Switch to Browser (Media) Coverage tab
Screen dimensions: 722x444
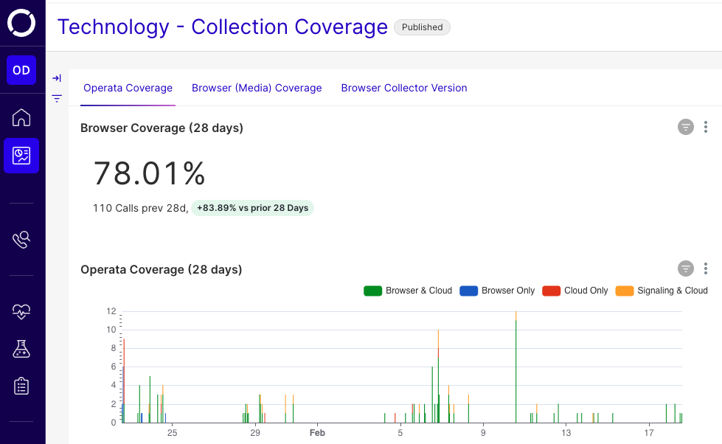tap(257, 88)
